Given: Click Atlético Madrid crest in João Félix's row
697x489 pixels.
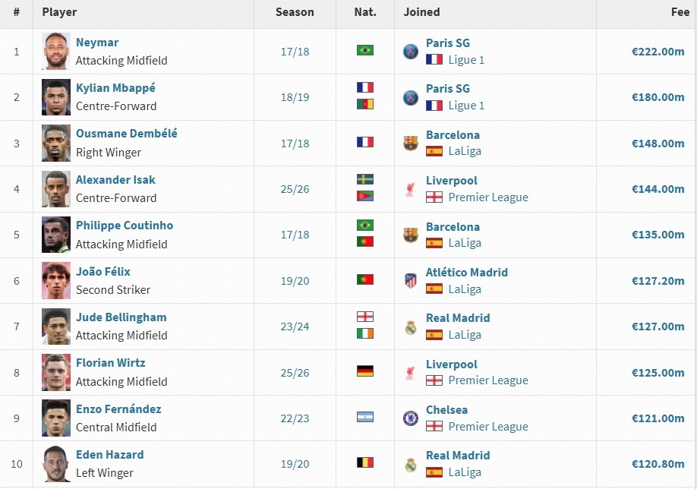Looking at the screenshot, I should point(410,281).
